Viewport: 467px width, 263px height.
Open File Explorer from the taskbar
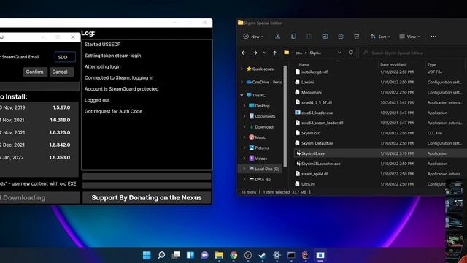219,255
